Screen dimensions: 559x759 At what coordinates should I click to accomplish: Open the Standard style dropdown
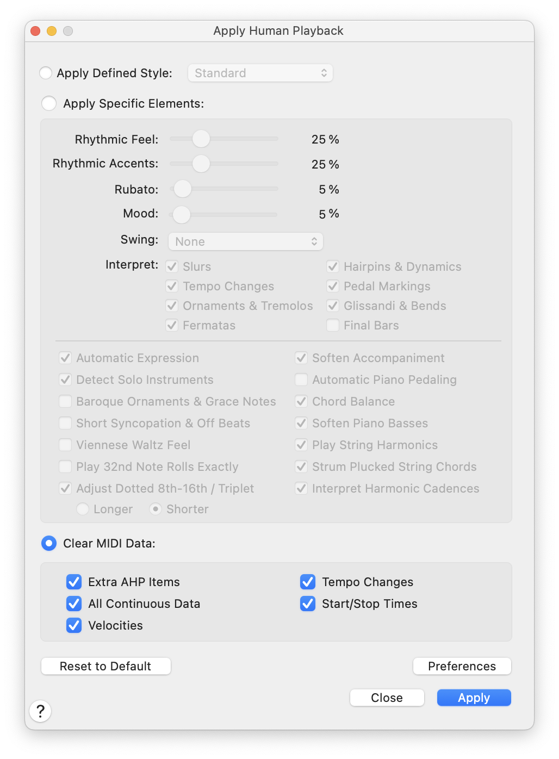[260, 73]
